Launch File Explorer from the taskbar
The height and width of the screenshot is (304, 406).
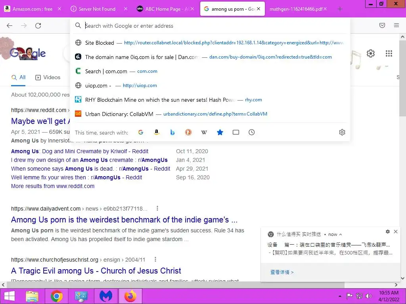point(32,296)
